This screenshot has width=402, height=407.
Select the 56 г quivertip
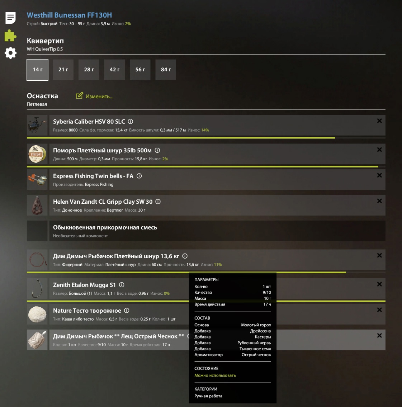(140, 70)
